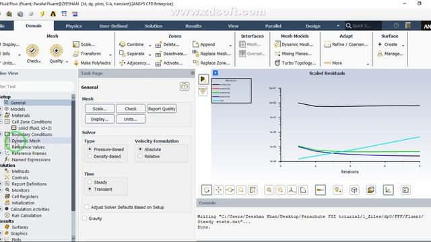431x242 pixels.
Task: Switch to the Parallel ribbon tab
Action: point(273,26)
